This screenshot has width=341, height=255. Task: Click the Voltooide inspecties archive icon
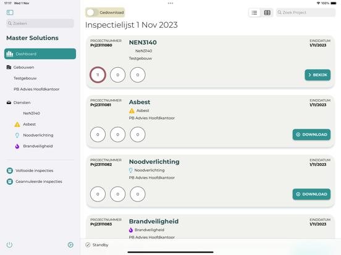pos(9,171)
